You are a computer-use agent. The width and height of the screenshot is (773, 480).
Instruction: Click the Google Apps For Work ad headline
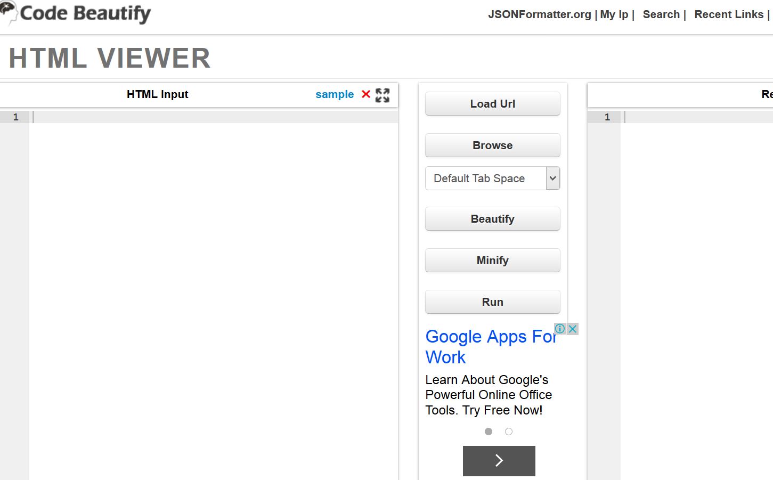pyautogui.click(x=491, y=347)
